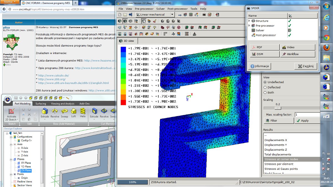Screen dimensions: 333x187
Task: Expand the Structure row in SPIDER
Action: pyautogui.click(x=249, y=21)
